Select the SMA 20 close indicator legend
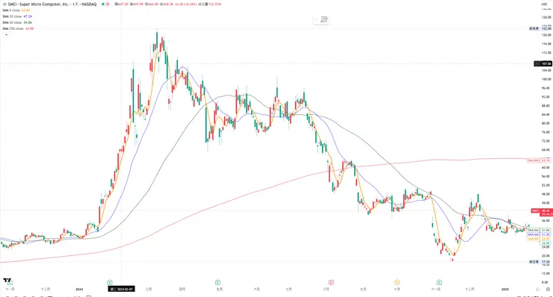 click(17, 16)
